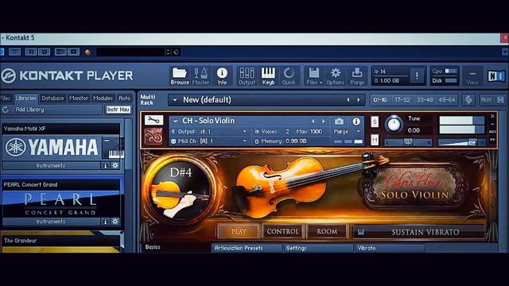Open the Database tab

(53, 98)
